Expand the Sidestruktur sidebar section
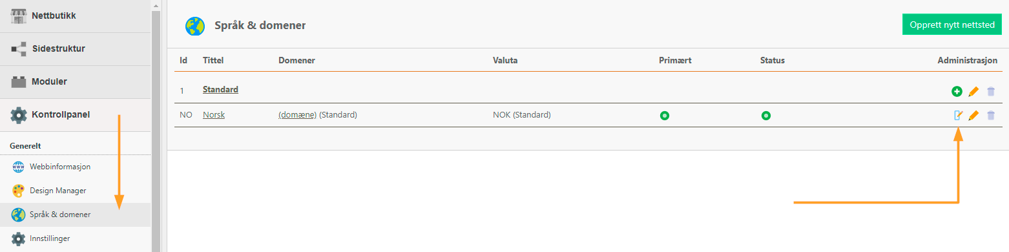Viewport: 1009px width, 252px height. (x=75, y=48)
